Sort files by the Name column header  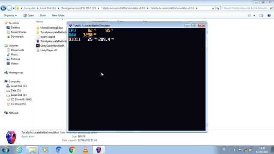click(x=39, y=21)
